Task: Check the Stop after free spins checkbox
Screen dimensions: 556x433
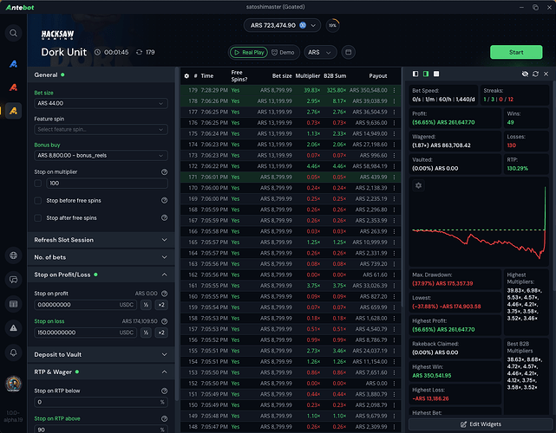Action: (37, 218)
